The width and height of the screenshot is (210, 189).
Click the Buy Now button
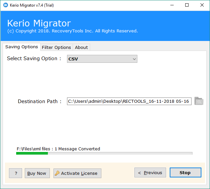tap(37, 173)
